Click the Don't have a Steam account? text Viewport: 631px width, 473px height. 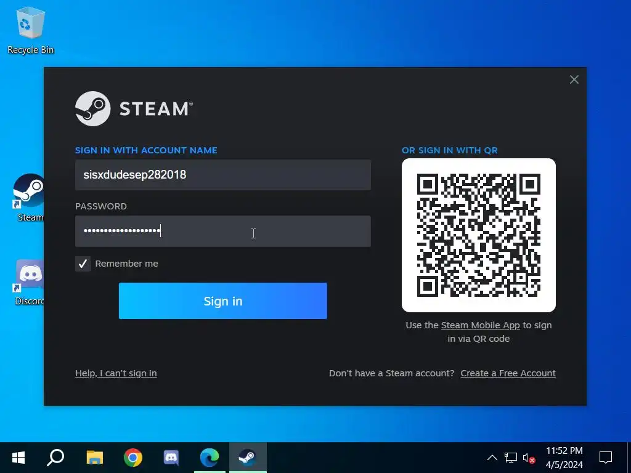coord(391,373)
